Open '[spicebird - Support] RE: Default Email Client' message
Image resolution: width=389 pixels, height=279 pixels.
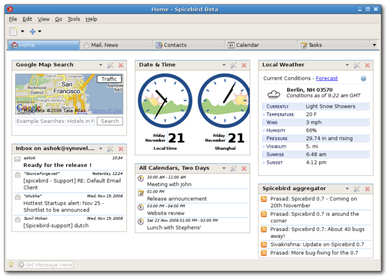[x=72, y=184]
